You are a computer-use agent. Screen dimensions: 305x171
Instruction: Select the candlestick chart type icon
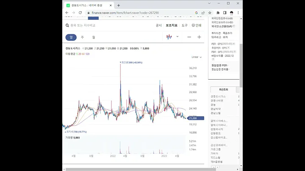(169, 37)
